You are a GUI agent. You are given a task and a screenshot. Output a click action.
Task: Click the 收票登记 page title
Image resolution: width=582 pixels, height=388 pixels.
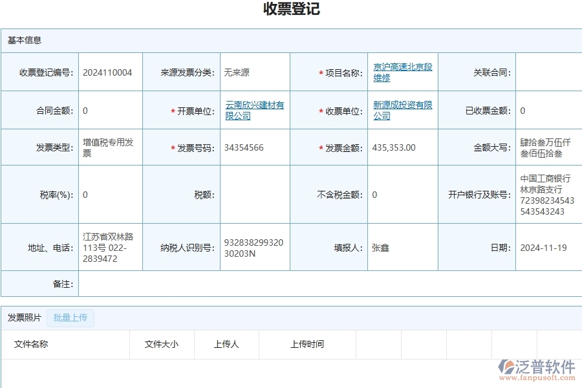coord(291,10)
